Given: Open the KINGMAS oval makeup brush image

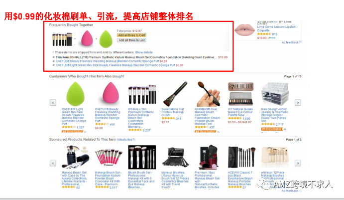Looking at the screenshot, I should [208, 94].
